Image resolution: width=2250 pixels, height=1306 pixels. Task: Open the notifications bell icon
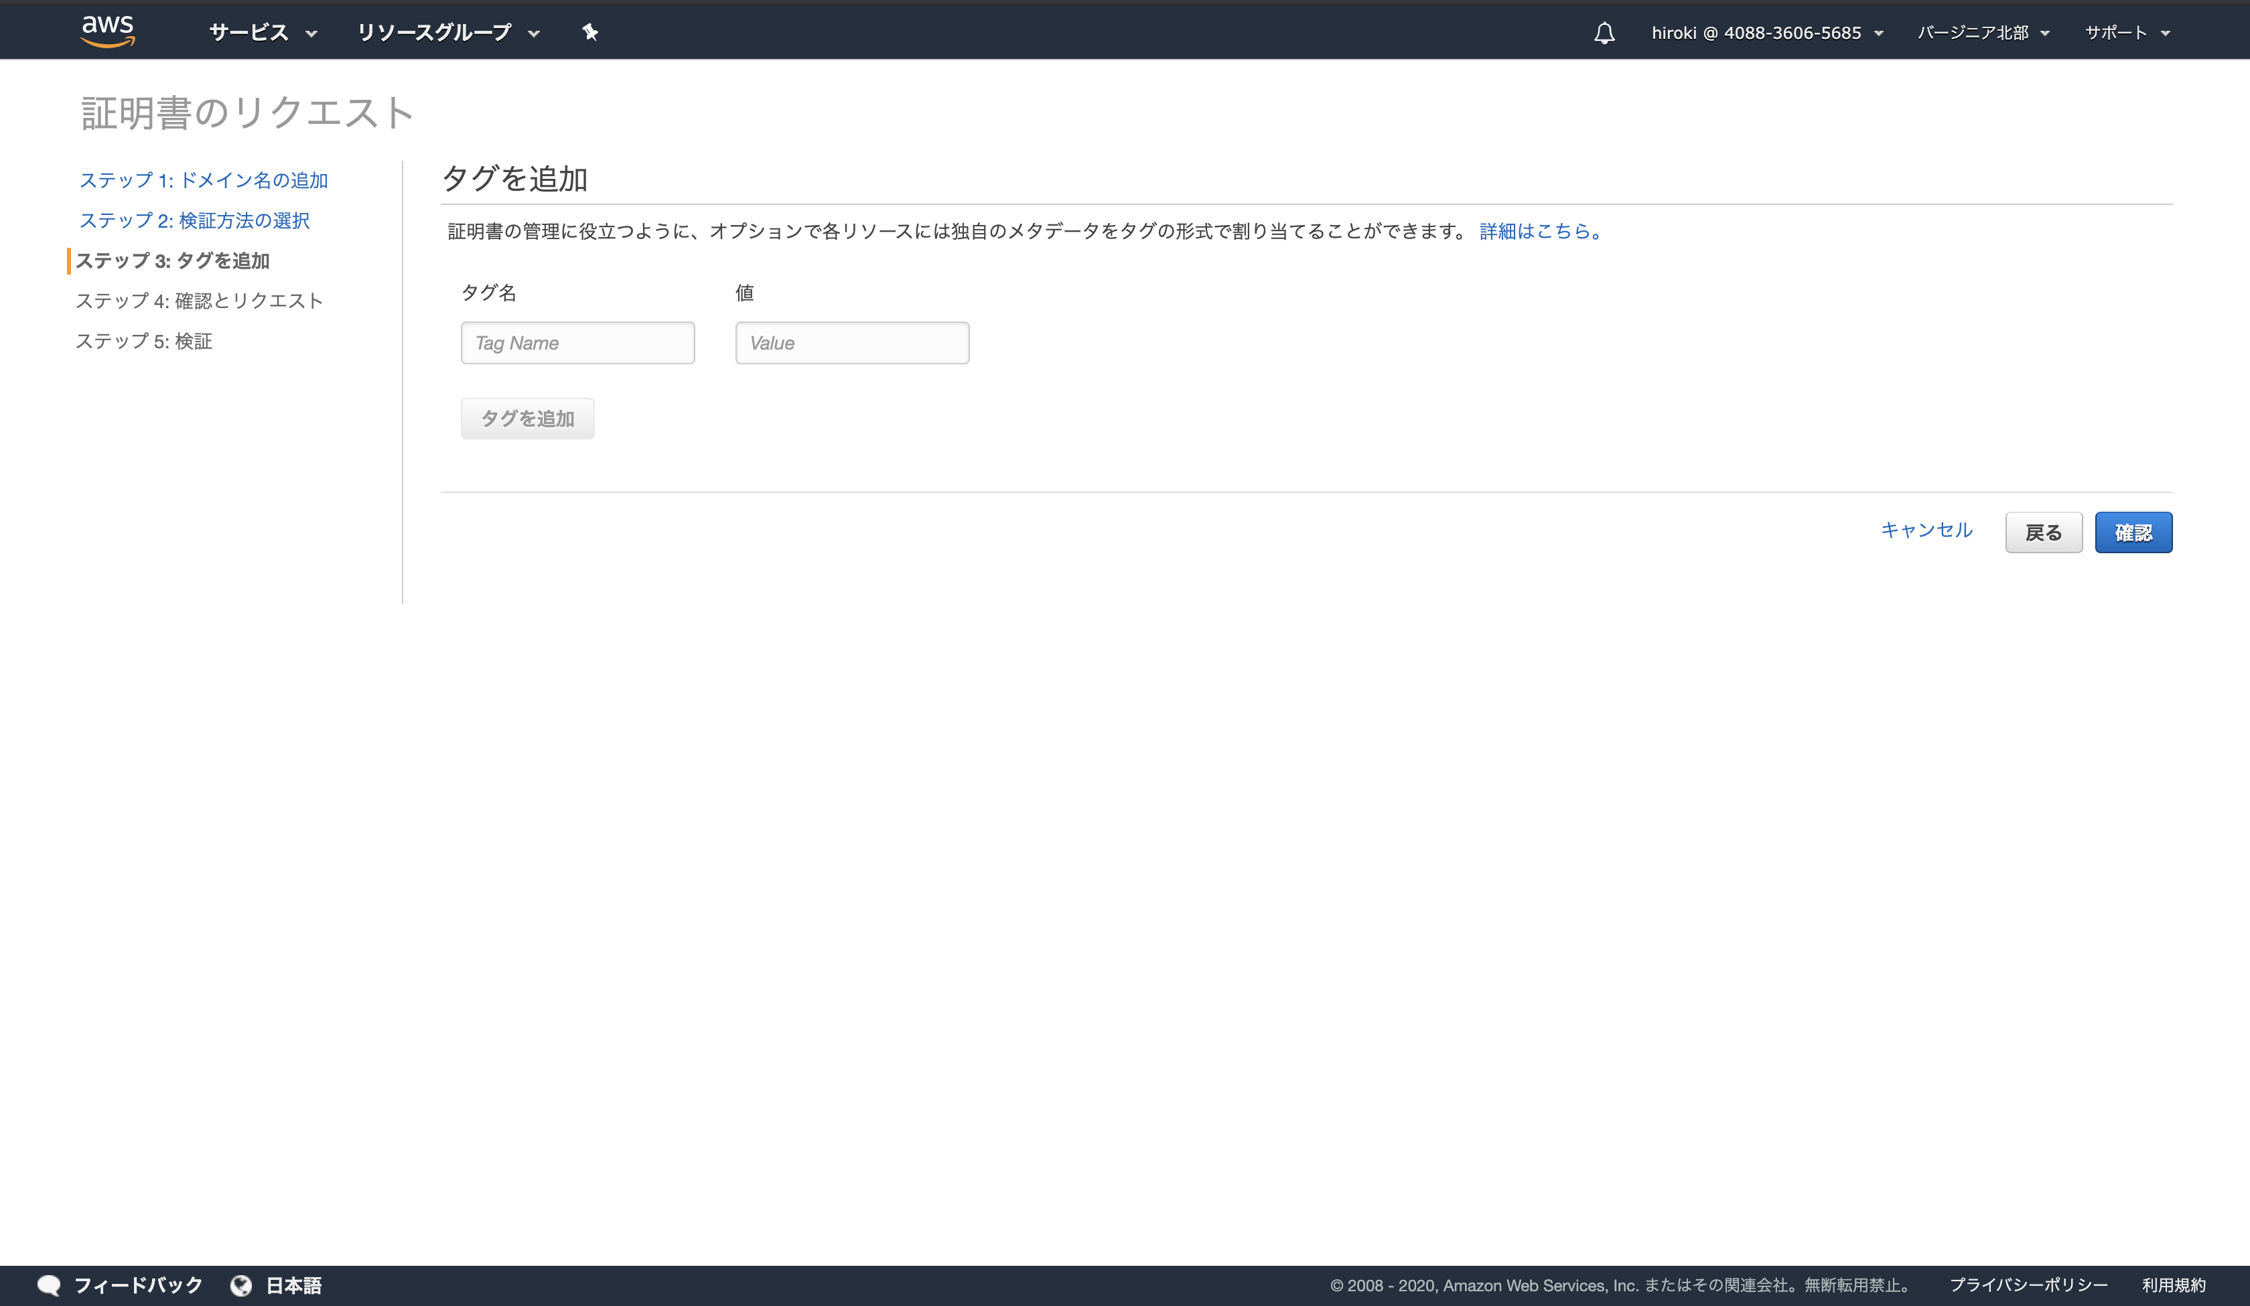point(1604,33)
